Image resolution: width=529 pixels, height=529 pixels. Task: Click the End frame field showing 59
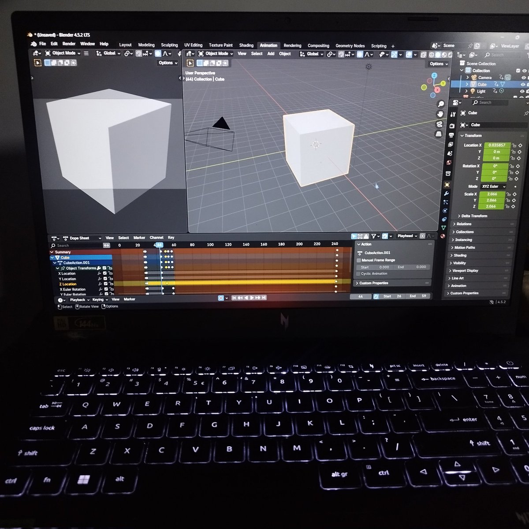(418, 296)
